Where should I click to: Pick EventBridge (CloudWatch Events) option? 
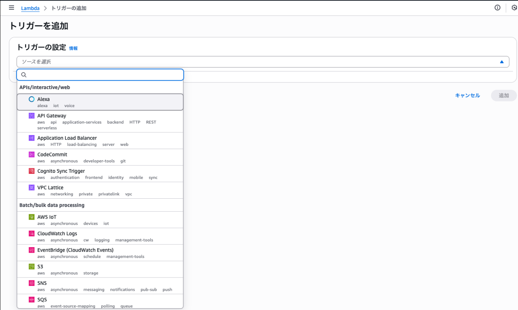pyautogui.click(x=100, y=253)
